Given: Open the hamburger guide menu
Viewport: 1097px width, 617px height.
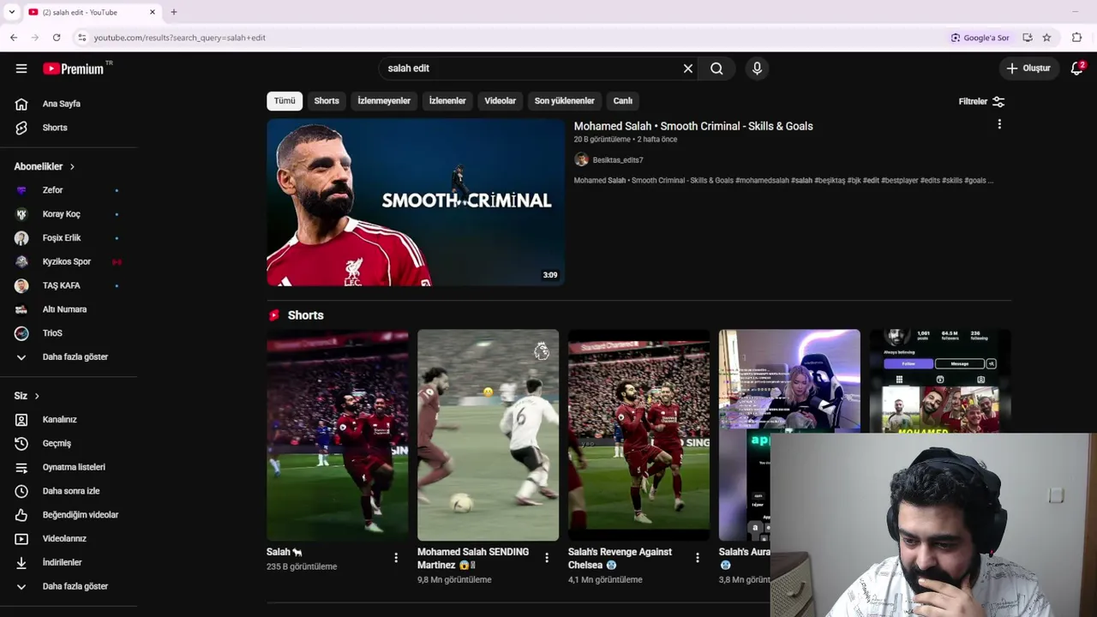Looking at the screenshot, I should coord(21,69).
